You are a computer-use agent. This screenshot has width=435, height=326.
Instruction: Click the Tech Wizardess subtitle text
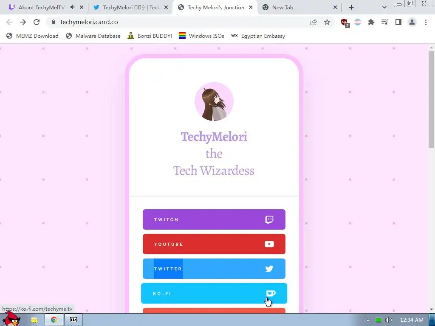[214, 171]
